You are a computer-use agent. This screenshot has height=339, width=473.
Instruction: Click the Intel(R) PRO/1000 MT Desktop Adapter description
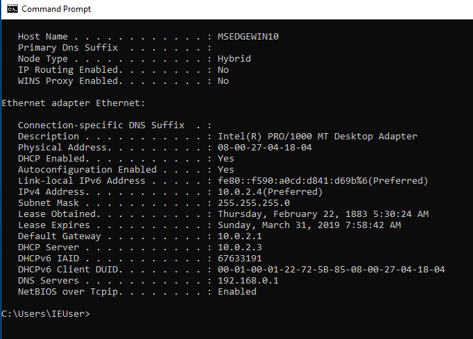coord(318,137)
